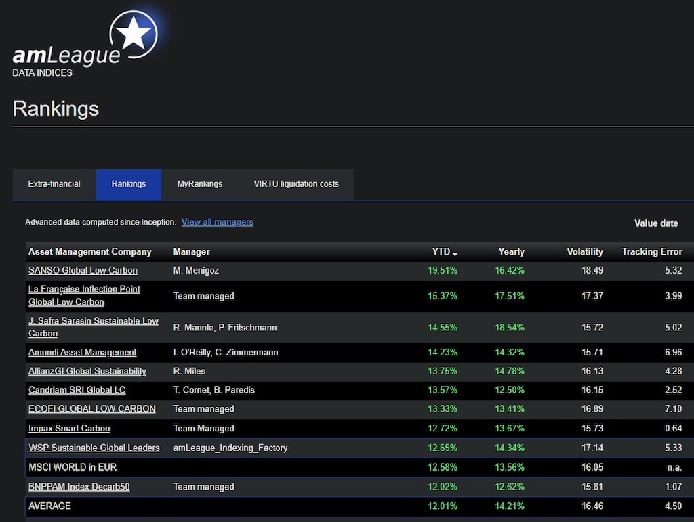
Task: Click the MSCI WORLD in EUR row label
Action: coord(73,467)
